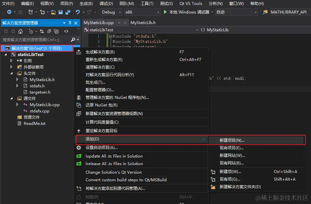Collapse the staticLibTest project node
This screenshot has height=204, width=311.
click(x=6, y=54)
